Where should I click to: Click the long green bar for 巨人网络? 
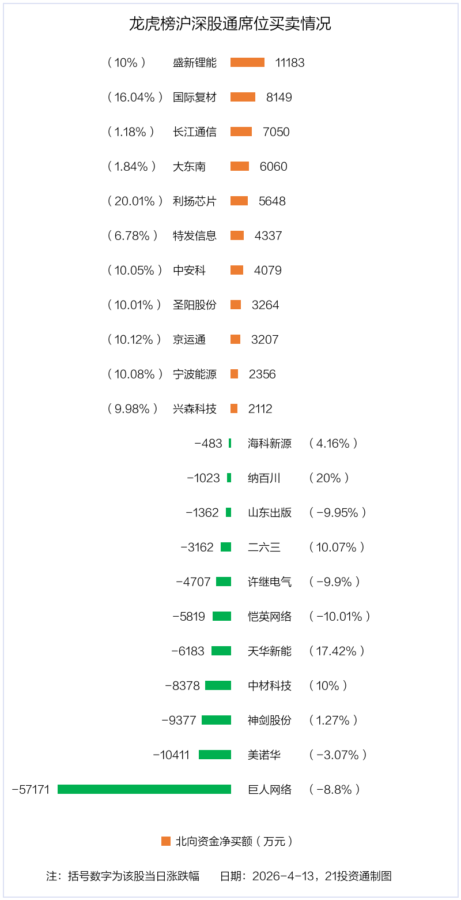tap(144, 789)
